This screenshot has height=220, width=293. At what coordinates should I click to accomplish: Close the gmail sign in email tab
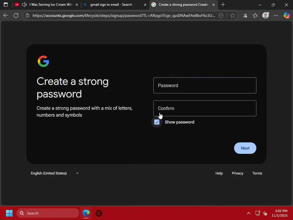(145, 5)
